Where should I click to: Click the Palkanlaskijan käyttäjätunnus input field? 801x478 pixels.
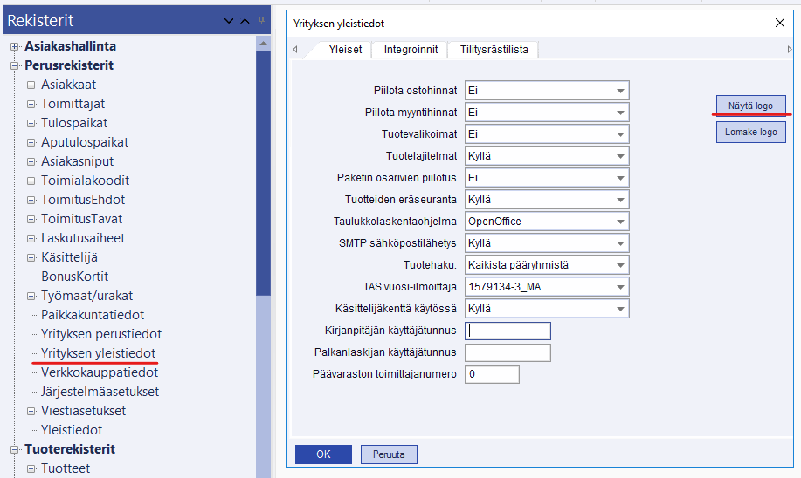tap(508, 352)
